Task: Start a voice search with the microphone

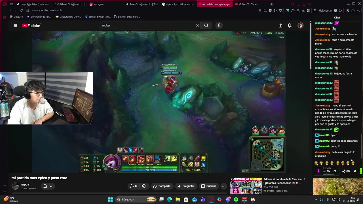Action: (219, 25)
